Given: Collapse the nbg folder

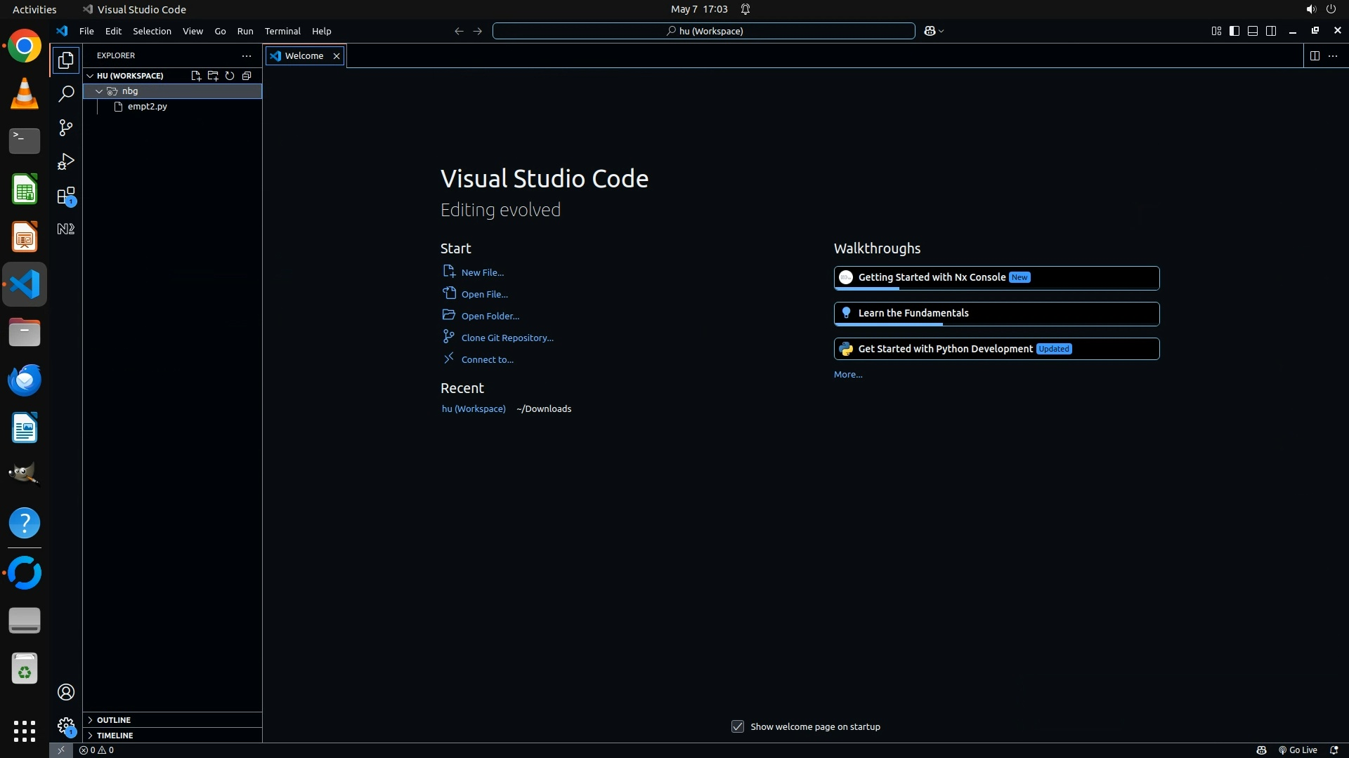Looking at the screenshot, I should (99, 91).
